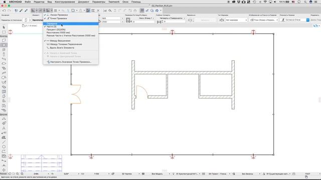This screenshot has width=321, height=180.
Task: Click the Undo arrow in the top toolbar
Action: pos(4,10)
